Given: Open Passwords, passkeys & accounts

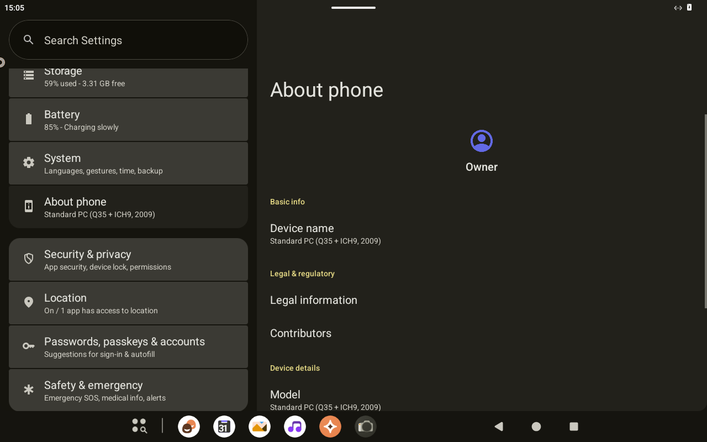Looking at the screenshot, I should tap(128, 347).
